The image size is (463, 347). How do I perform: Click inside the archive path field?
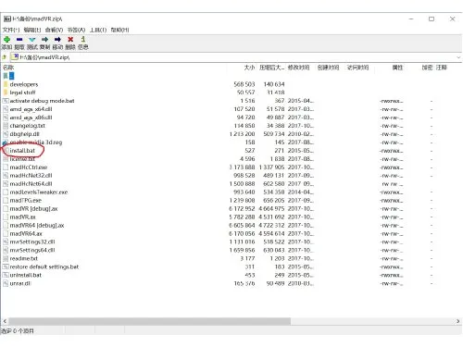(x=234, y=57)
